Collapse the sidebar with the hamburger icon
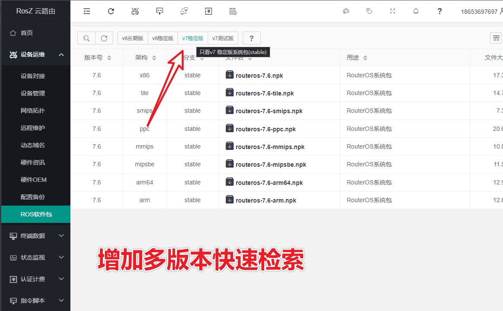The height and width of the screenshot is (311, 503). (86, 11)
